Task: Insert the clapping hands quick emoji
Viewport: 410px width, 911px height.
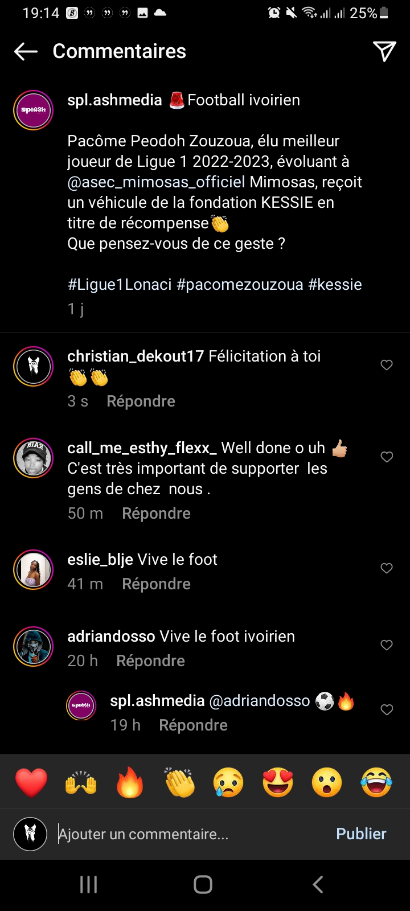Action: [179, 782]
